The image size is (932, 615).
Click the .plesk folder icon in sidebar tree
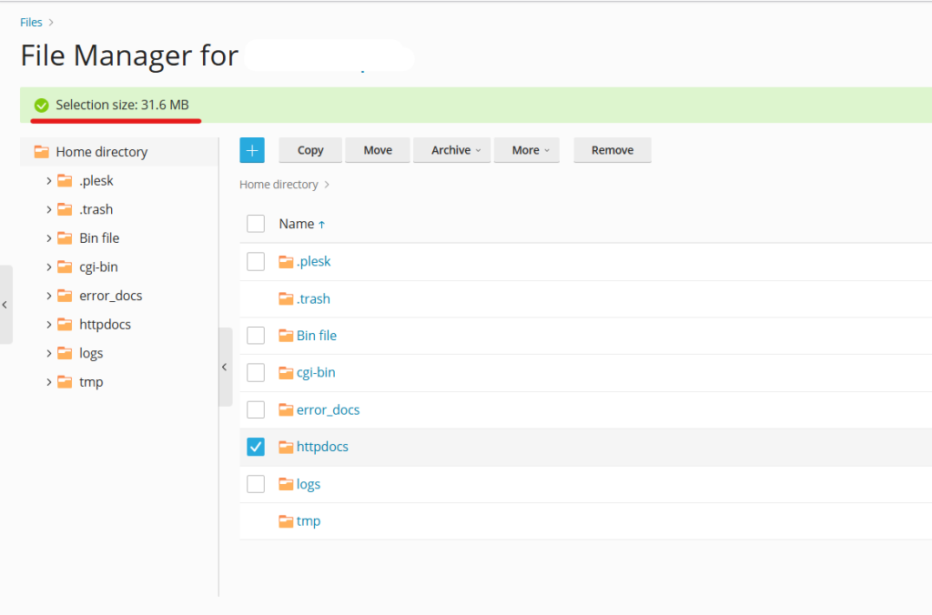65,181
